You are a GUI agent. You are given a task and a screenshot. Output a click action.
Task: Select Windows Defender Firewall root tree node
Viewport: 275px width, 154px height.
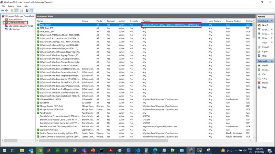click(x=20, y=16)
